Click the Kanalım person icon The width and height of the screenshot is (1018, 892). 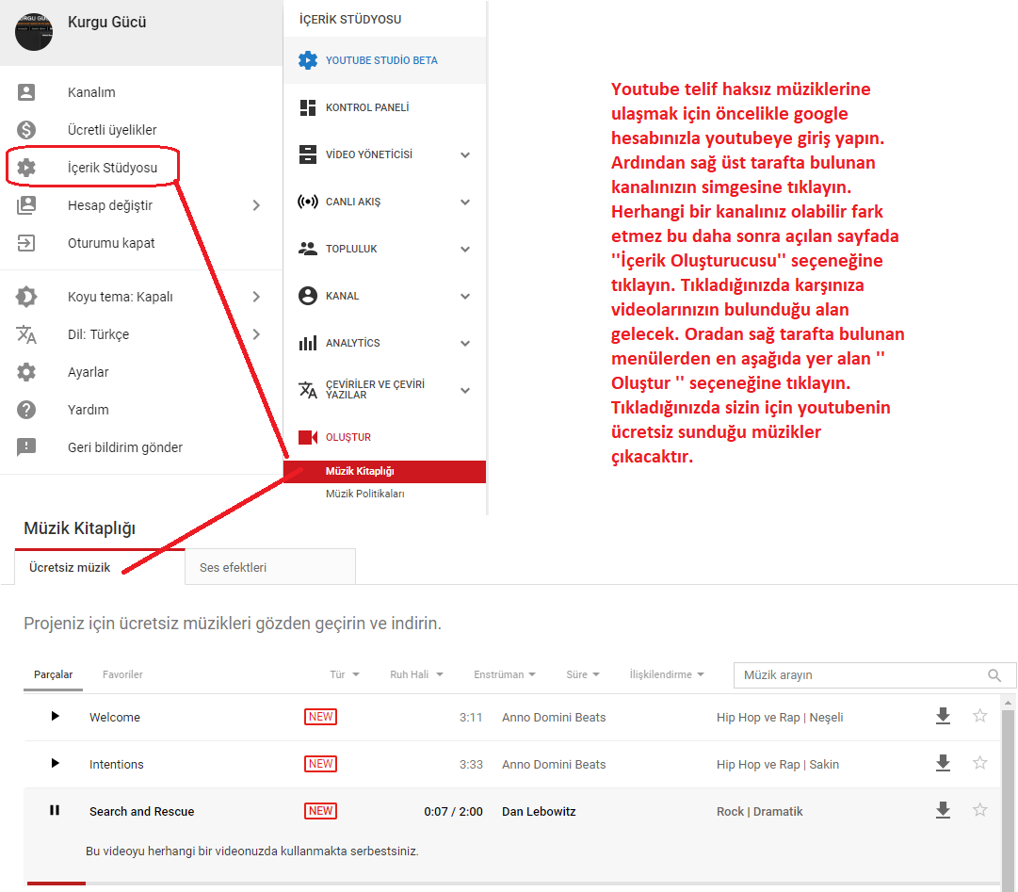26,92
